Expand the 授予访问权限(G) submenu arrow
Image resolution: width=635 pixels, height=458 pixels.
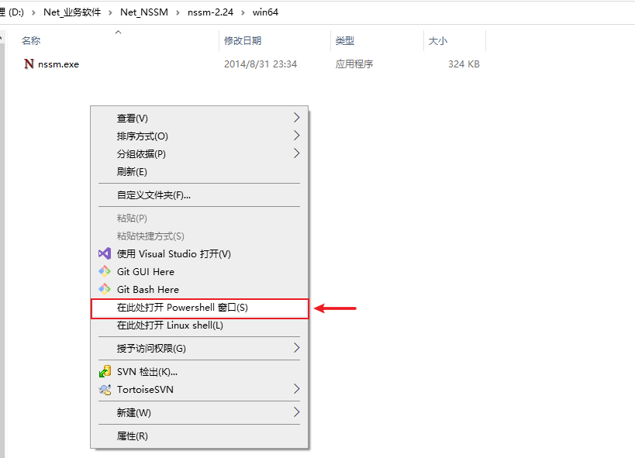(296, 348)
